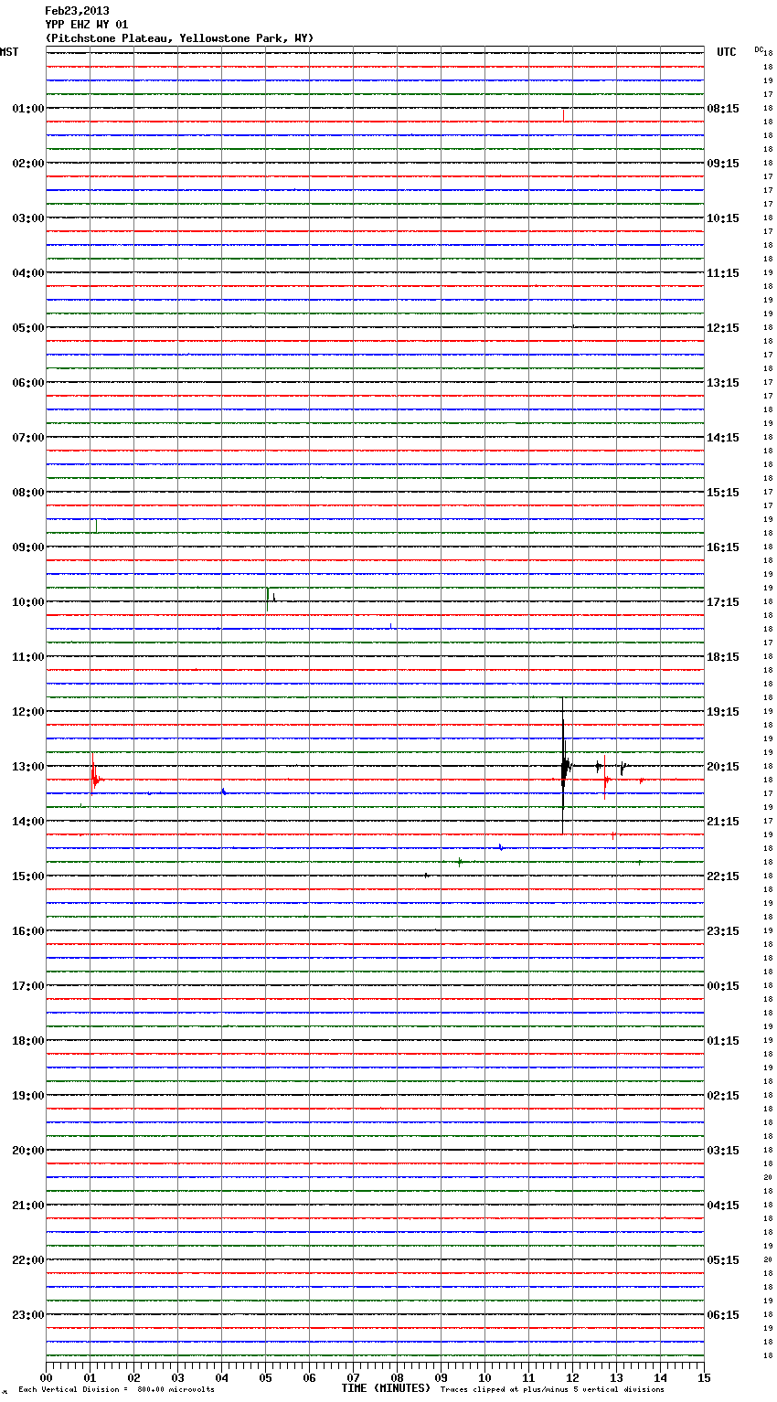Click the Pitchstone Plateau location title
Image resolution: width=777 pixels, height=1402 pixels.
click(179, 38)
